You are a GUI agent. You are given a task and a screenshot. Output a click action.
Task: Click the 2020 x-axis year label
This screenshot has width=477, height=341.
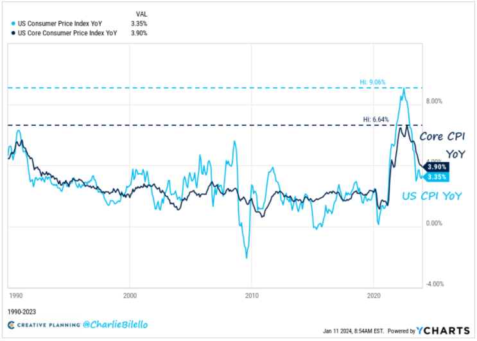coord(374,295)
